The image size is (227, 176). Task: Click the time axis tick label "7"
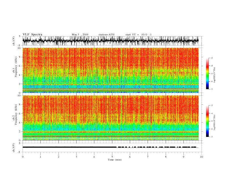[148, 157]
